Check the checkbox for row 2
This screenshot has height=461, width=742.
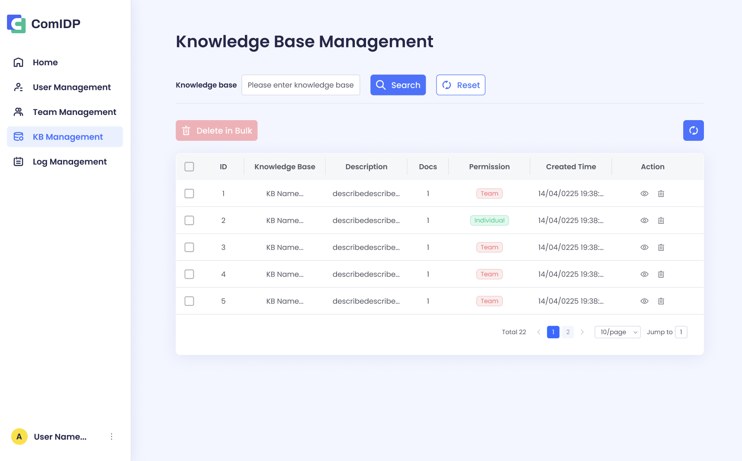coord(189,220)
